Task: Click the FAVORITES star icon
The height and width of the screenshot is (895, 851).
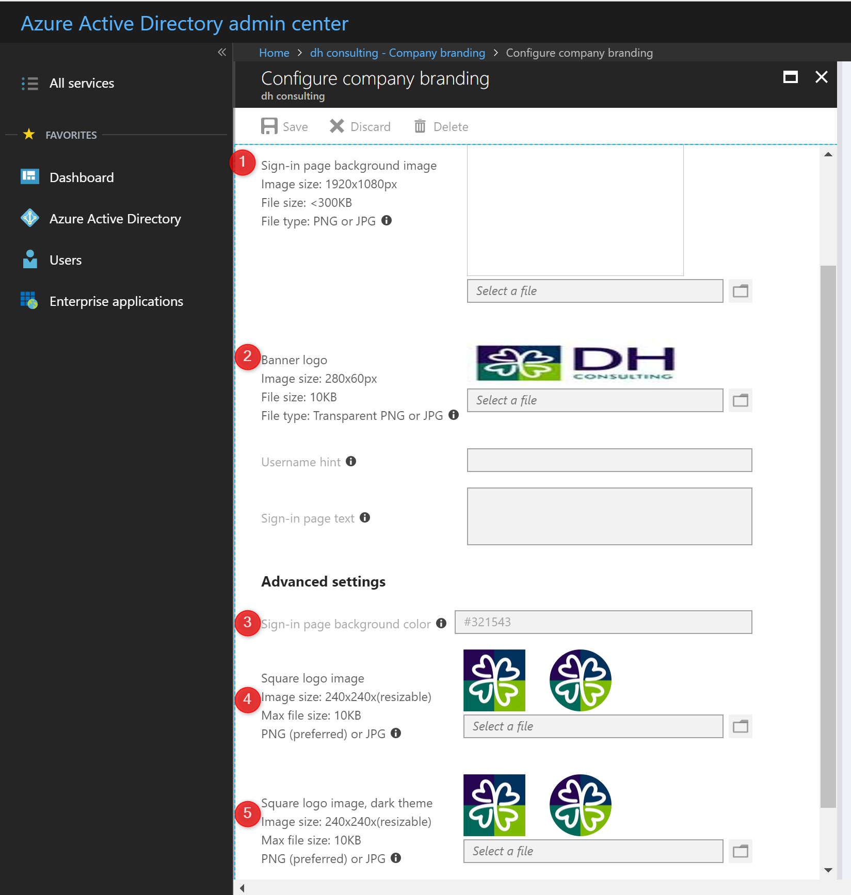Action: pyautogui.click(x=29, y=134)
